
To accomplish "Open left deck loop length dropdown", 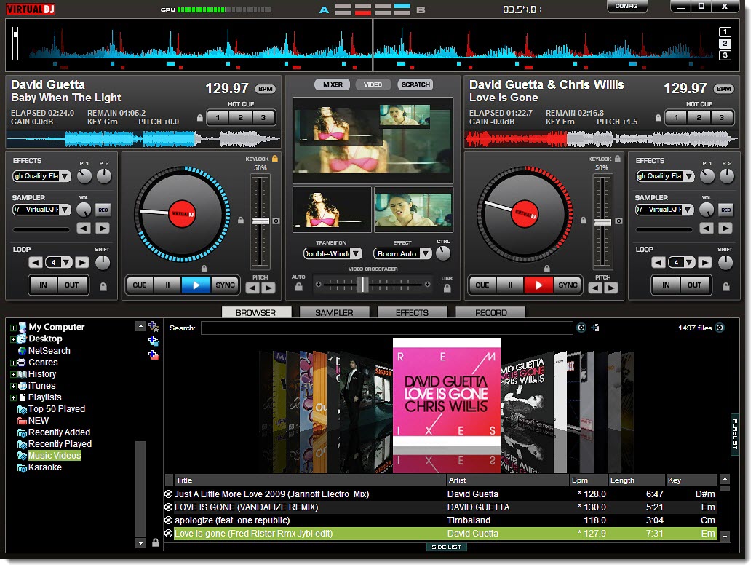I will click(66, 263).
